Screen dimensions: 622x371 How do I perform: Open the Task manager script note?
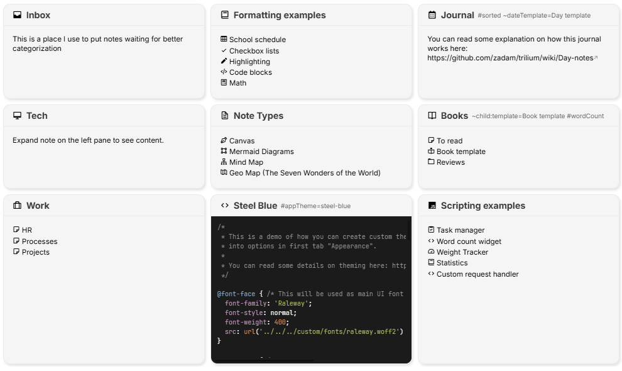(x=461, y=230)
